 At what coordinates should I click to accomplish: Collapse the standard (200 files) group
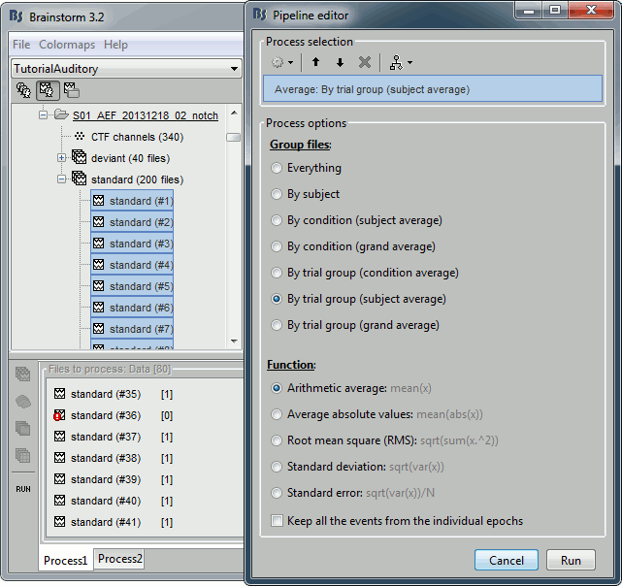(62, 179)
